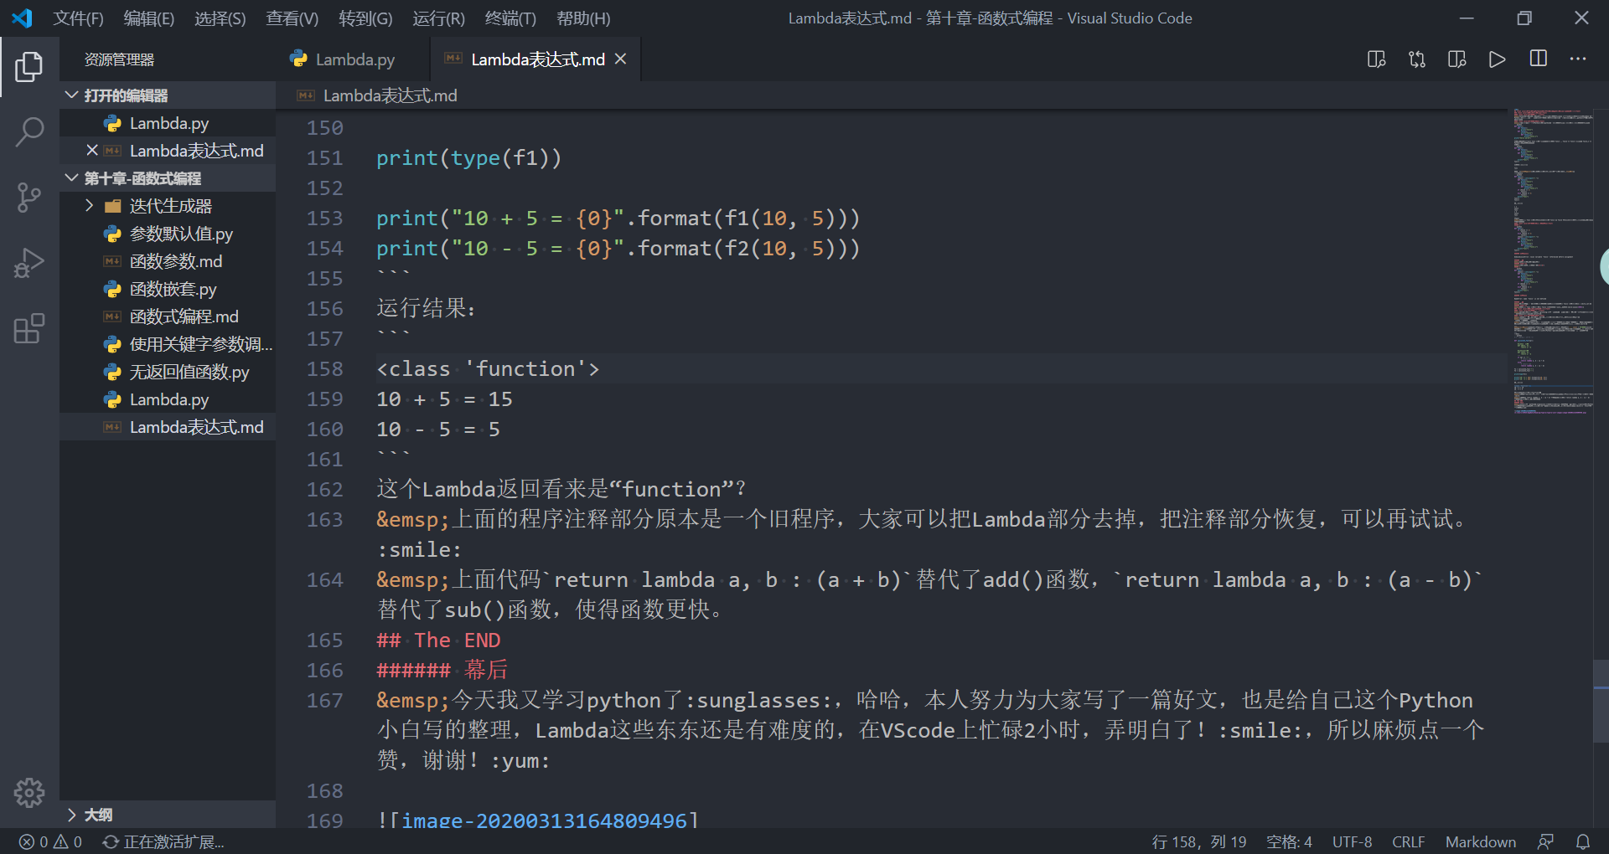Image resolution: width=1609 pixels, height=854 pixels.
Task: Click the minimap code overview
Action: [1552, 261]
